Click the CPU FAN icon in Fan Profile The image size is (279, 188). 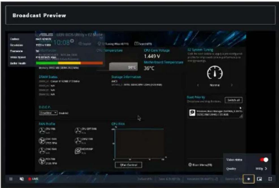(42, 131)
